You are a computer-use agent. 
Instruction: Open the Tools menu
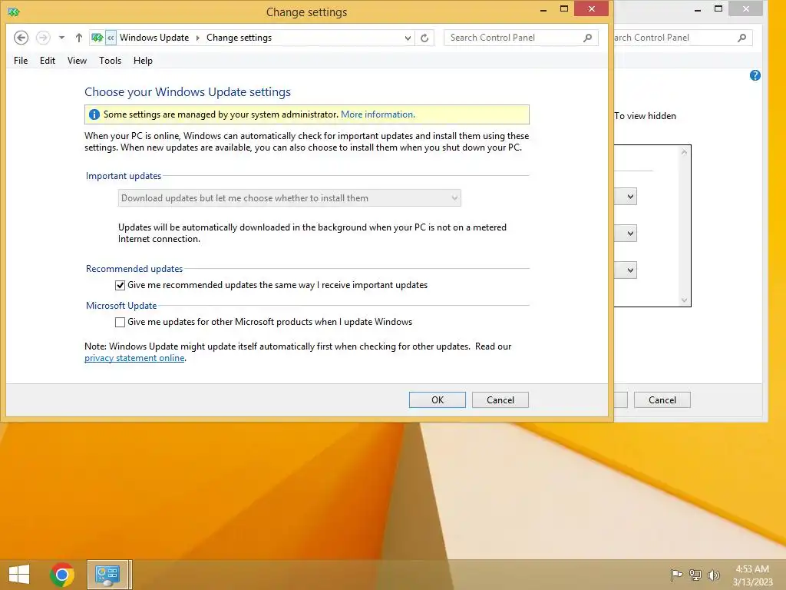111,61
